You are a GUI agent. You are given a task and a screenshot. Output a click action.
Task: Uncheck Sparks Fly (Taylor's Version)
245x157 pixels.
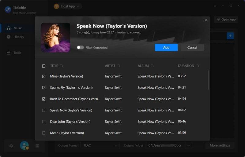pos(44,88)
